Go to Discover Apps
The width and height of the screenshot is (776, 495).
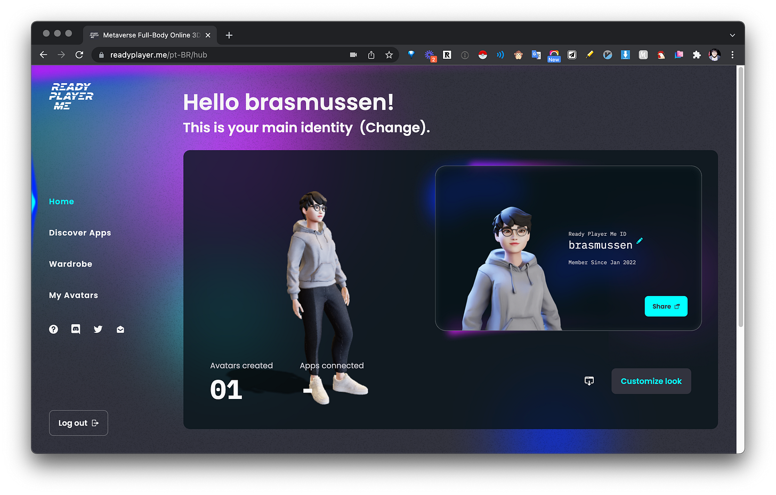[x=80, y=233]
